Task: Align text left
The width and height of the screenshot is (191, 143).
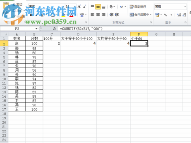Action: (x=92, y=14)
